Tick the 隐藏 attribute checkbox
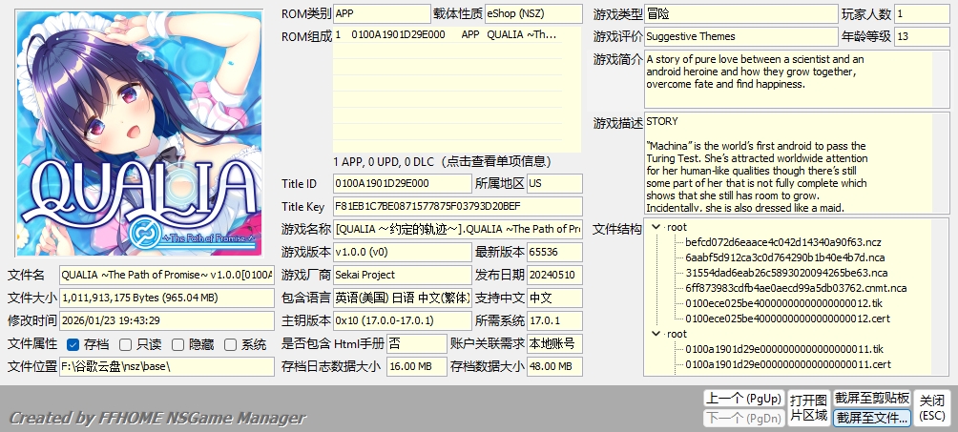Viewport: 958px width, 432px height. pyautogui.click(x=178, y=344)
